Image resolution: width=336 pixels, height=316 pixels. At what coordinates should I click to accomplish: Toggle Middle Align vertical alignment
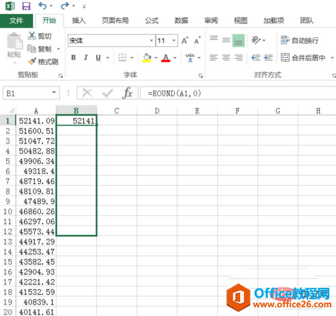(x=226, y=40)
